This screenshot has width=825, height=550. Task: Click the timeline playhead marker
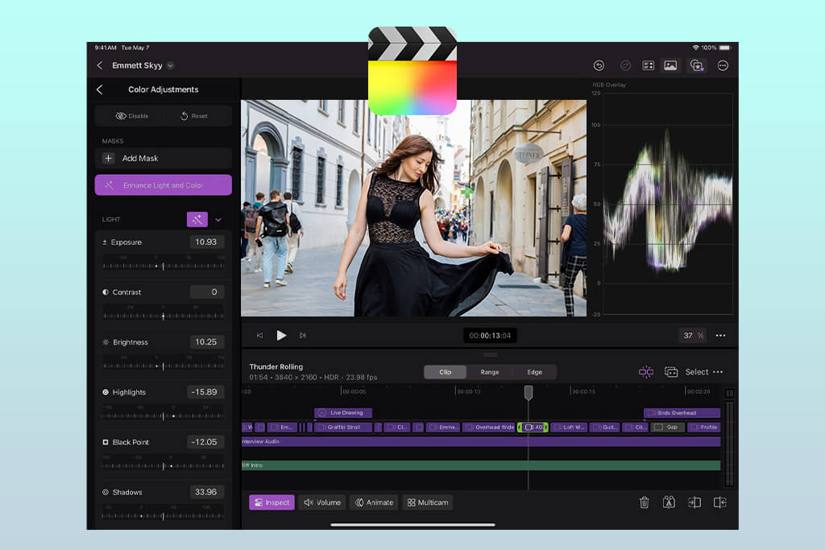(529, 392)
